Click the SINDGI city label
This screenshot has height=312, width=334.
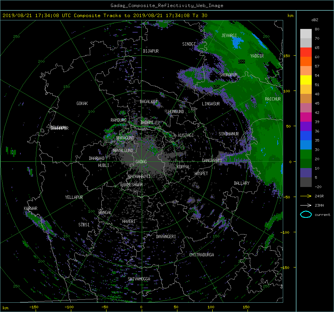pos(189,44)
